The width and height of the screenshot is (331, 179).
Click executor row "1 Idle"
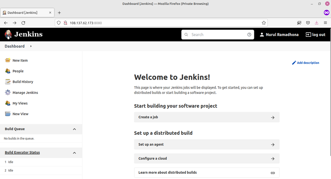click(x=41, y=162)
